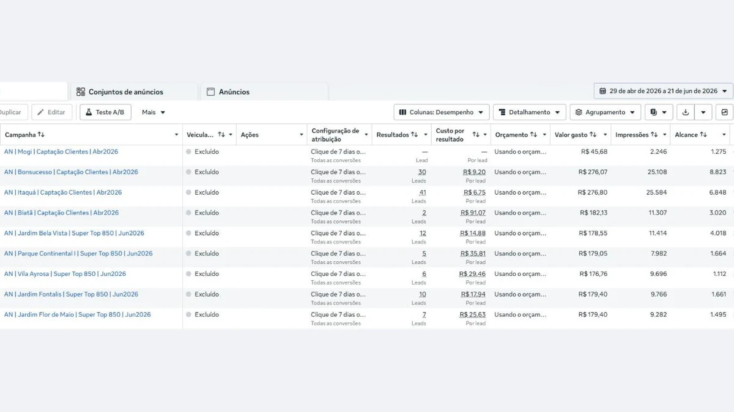Click the R$ 9,20 cost per lead value
The width and height of the screenshot is (734, 412).
(474, 172)
